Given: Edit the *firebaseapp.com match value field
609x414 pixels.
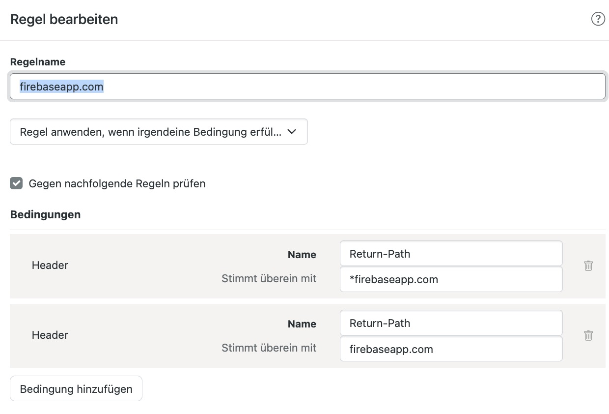Looking at the screenshot, I should 451,279.
